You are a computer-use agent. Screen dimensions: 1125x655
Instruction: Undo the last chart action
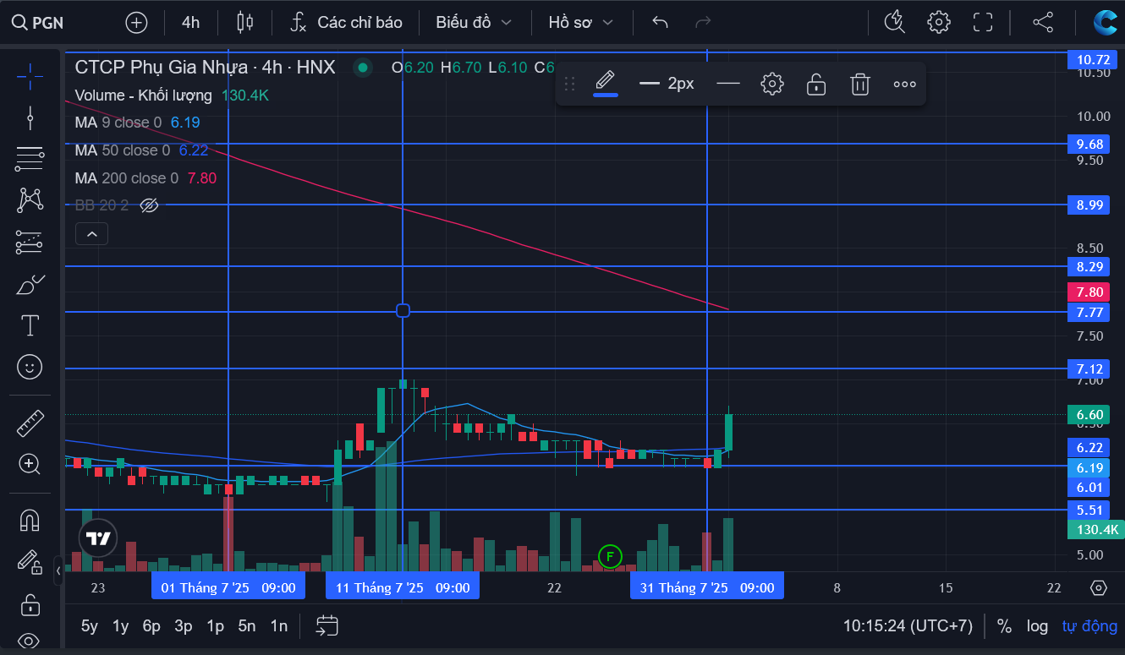[x=661, y=23]
